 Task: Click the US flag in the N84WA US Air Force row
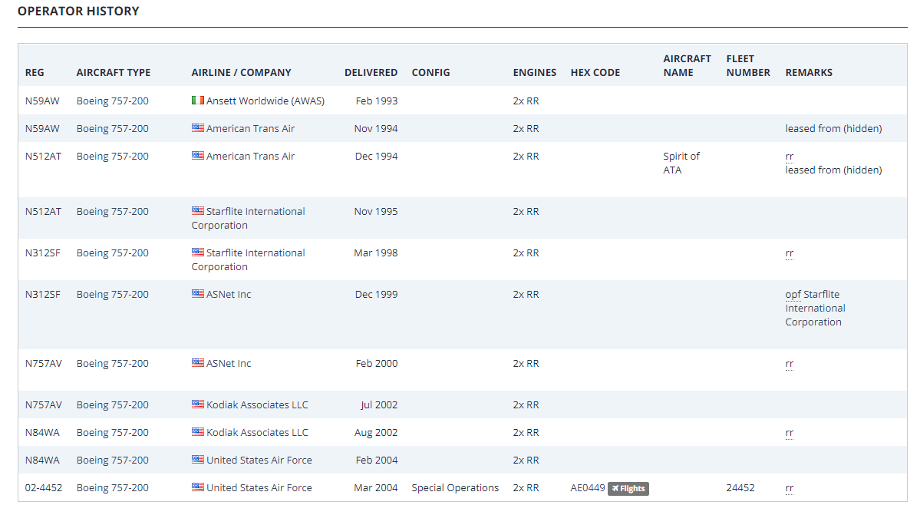tap(198, 459)
